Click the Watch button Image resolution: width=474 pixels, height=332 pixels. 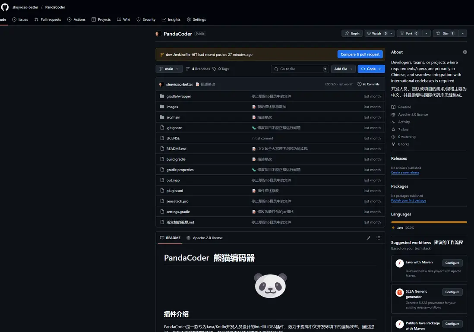[x=377, y=33]
